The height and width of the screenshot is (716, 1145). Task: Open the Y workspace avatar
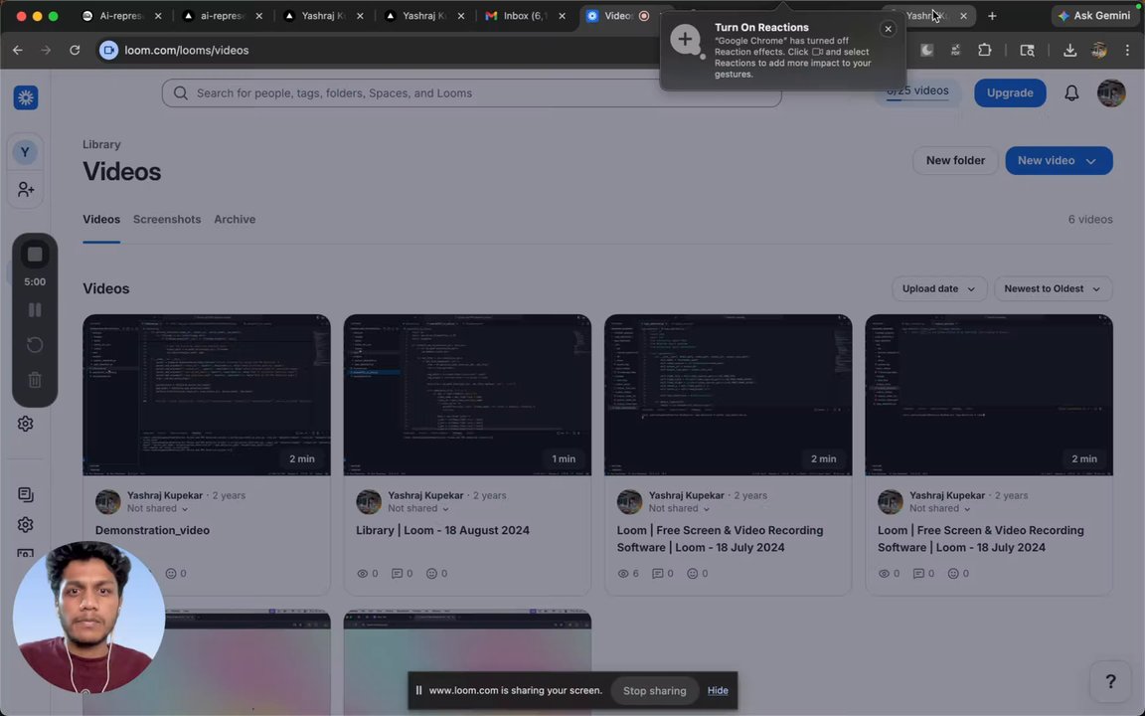pos(25,152)
